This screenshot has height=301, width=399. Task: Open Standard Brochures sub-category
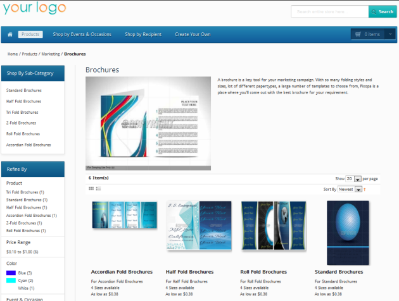coord(24,90)
